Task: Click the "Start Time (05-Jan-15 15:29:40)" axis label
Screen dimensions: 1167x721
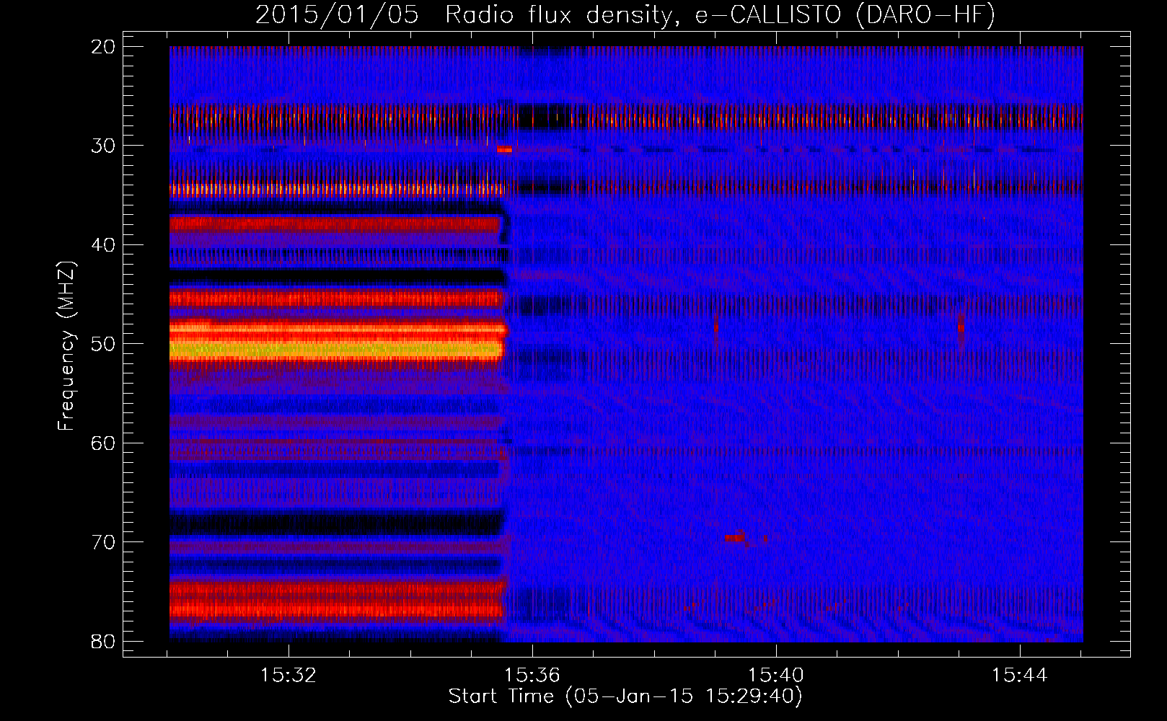Action: point(625,696)
